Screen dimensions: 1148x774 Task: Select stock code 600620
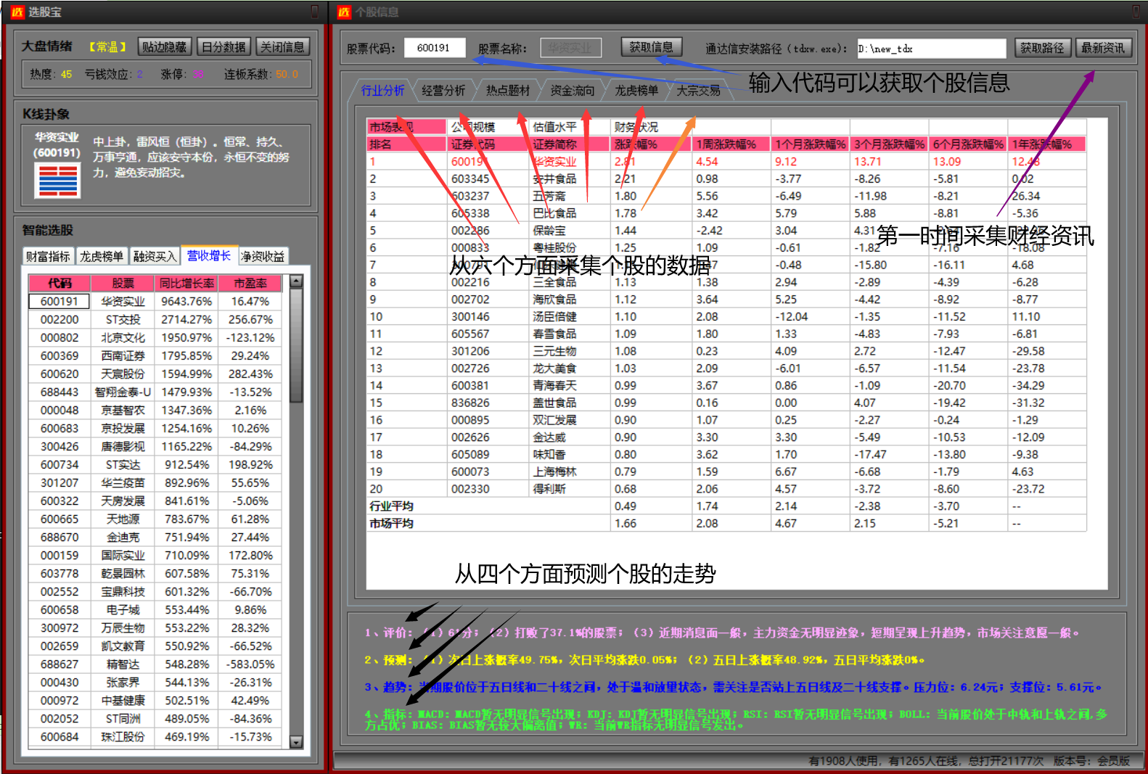[x=60, y=374]
